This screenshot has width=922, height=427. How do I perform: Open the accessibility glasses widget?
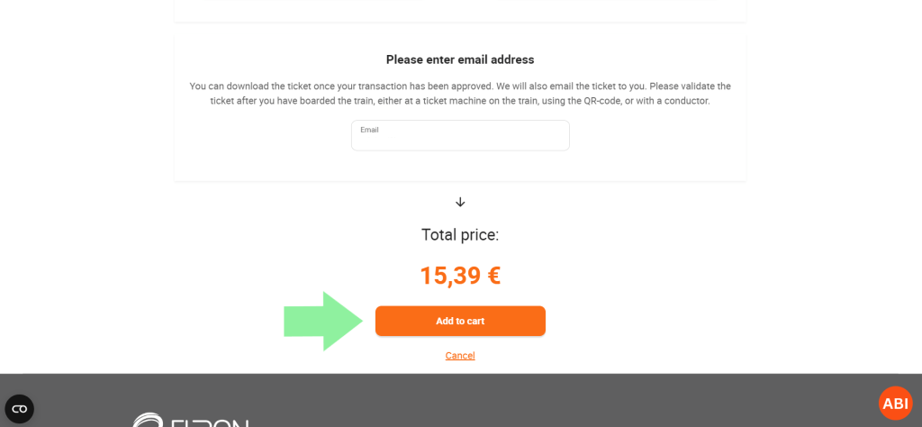(19, 409)
